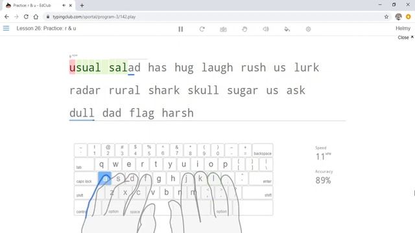Click the Close link to collapse the toolbar

point(405,38)
